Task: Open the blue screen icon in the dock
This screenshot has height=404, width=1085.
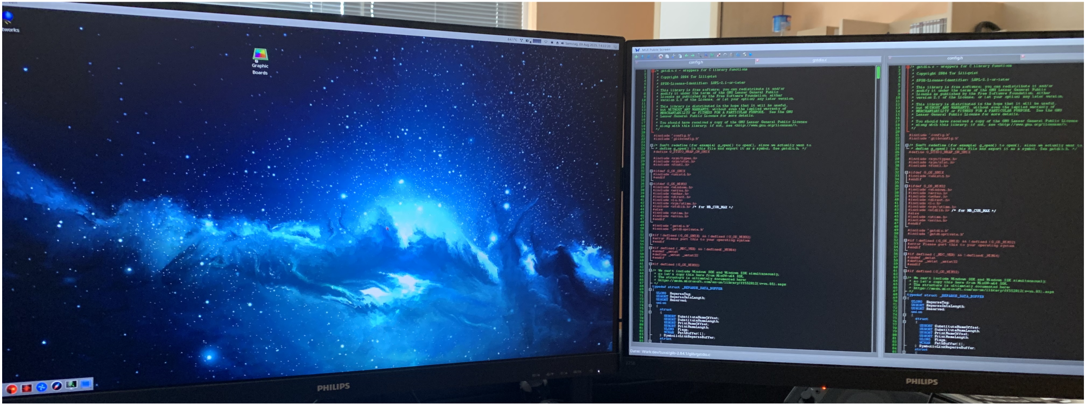Action: click(86, 384)
